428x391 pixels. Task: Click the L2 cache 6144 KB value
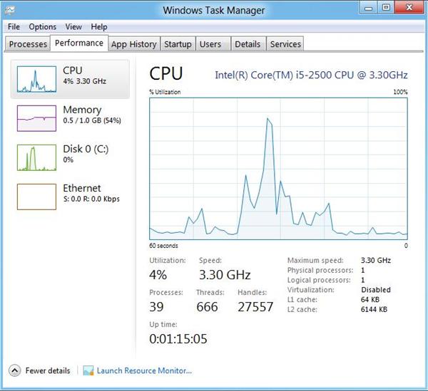click(x=374, y=309)
